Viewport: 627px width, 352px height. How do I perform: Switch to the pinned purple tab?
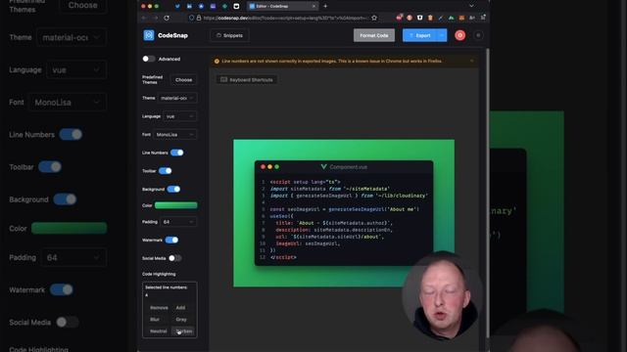click(213, 6)
